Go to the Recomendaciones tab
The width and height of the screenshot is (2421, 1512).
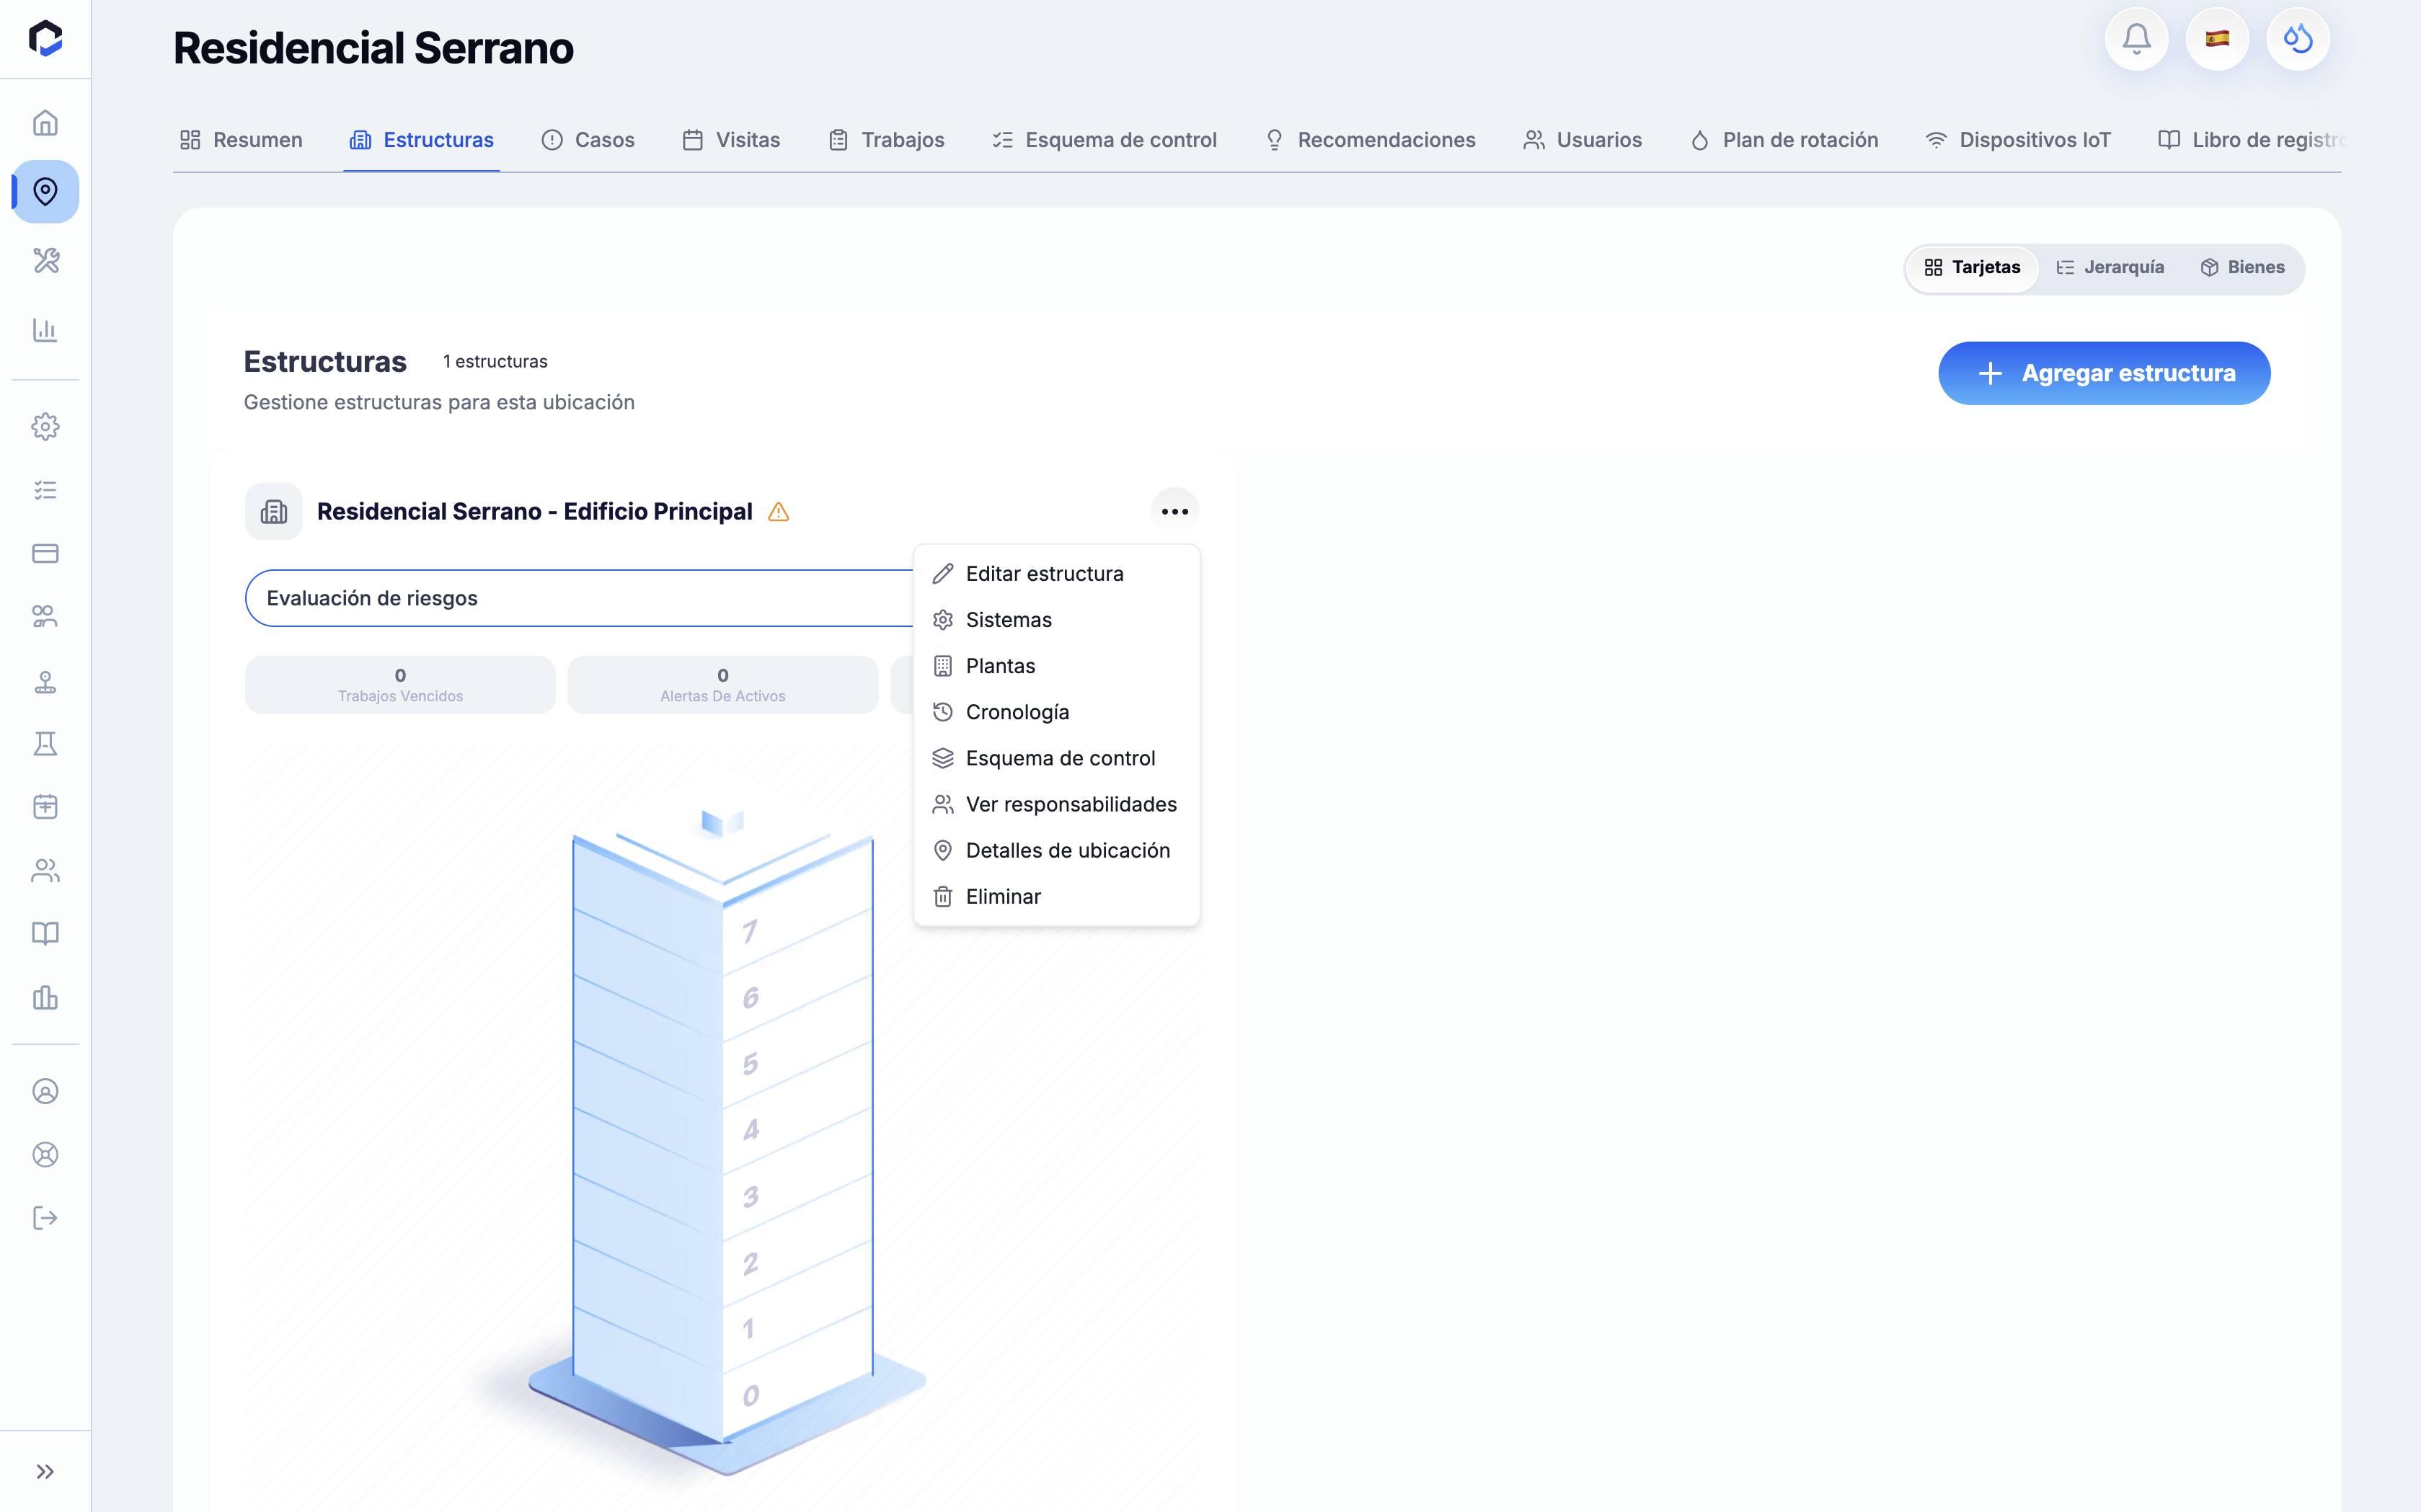(1370, 140)
